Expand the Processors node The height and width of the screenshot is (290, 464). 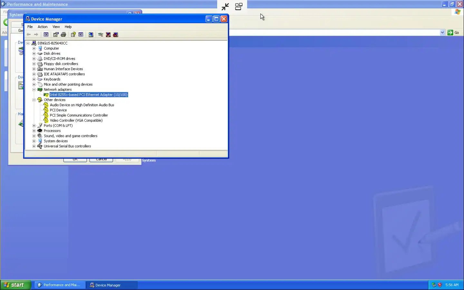coord(34,131)
